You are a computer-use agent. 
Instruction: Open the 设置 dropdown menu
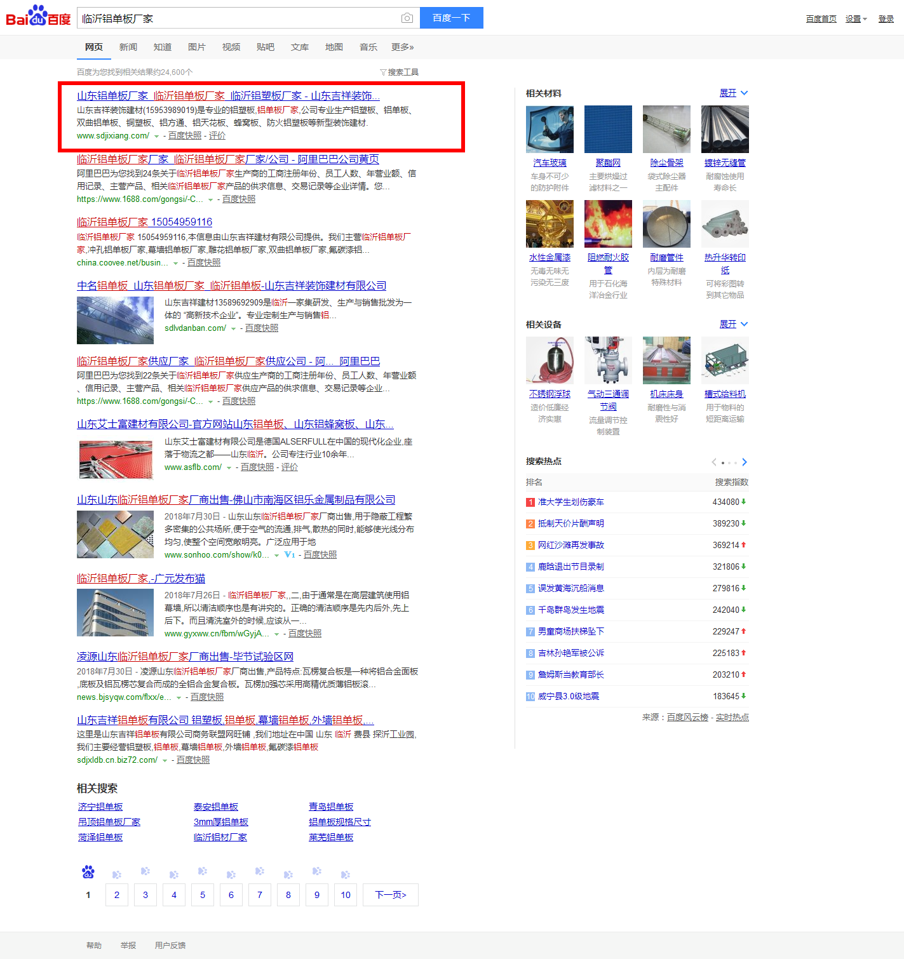(855, 19)
